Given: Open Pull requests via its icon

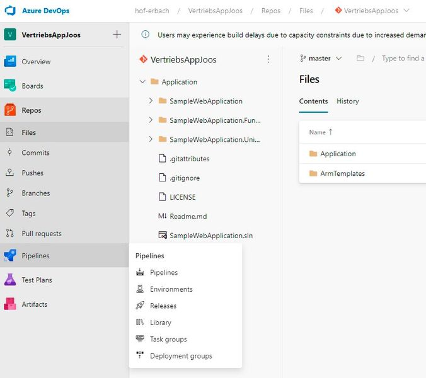Looking at the screenshot, I should coord(10,233).
